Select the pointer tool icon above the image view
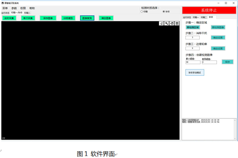 161,24
